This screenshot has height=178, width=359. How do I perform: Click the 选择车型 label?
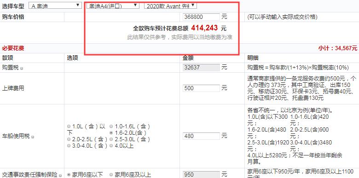coord(13,6)
